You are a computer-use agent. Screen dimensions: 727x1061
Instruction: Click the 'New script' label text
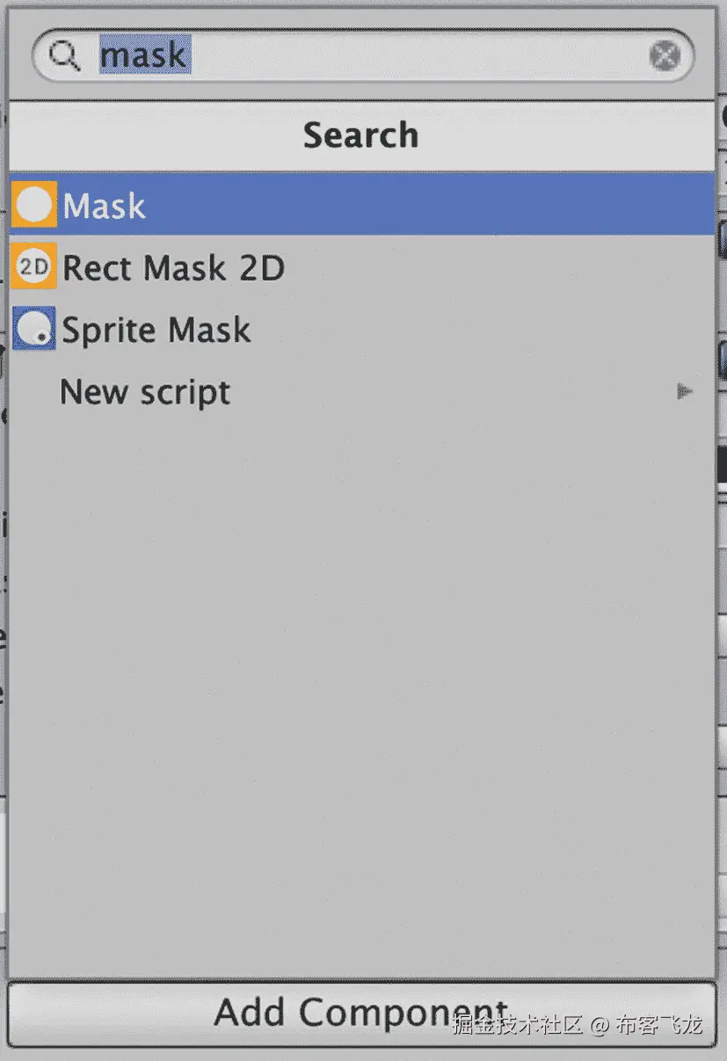(x=145, y=392)
